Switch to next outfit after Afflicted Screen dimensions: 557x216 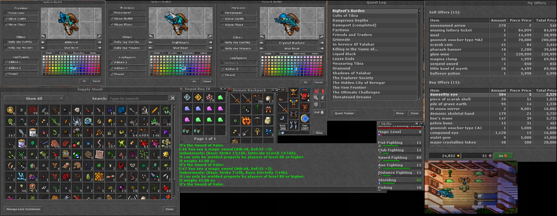99,42
